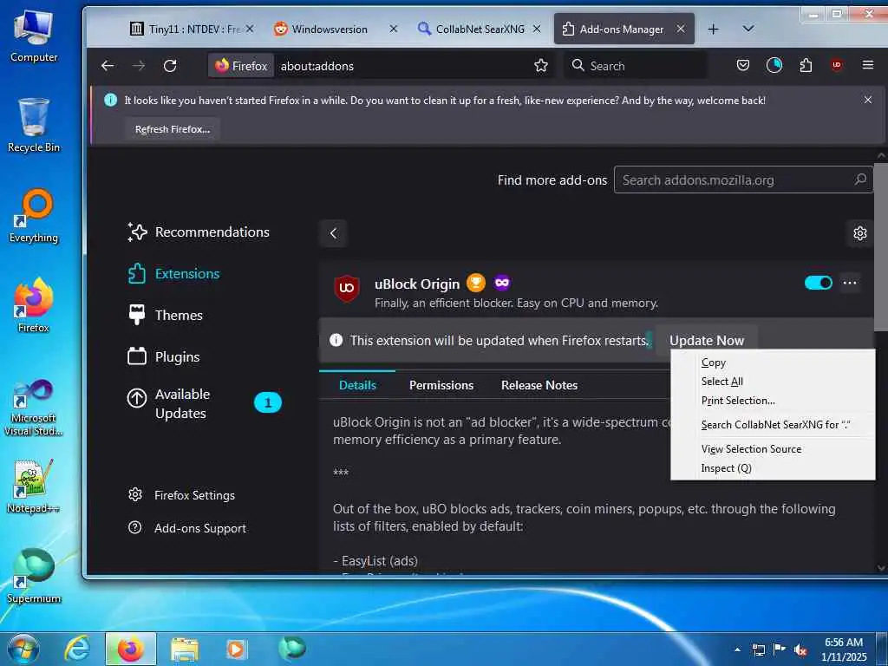Close the CollabNet SearXNG tab
The height and width of the screenshot is (666, 888).
click(x=537, y=29)
